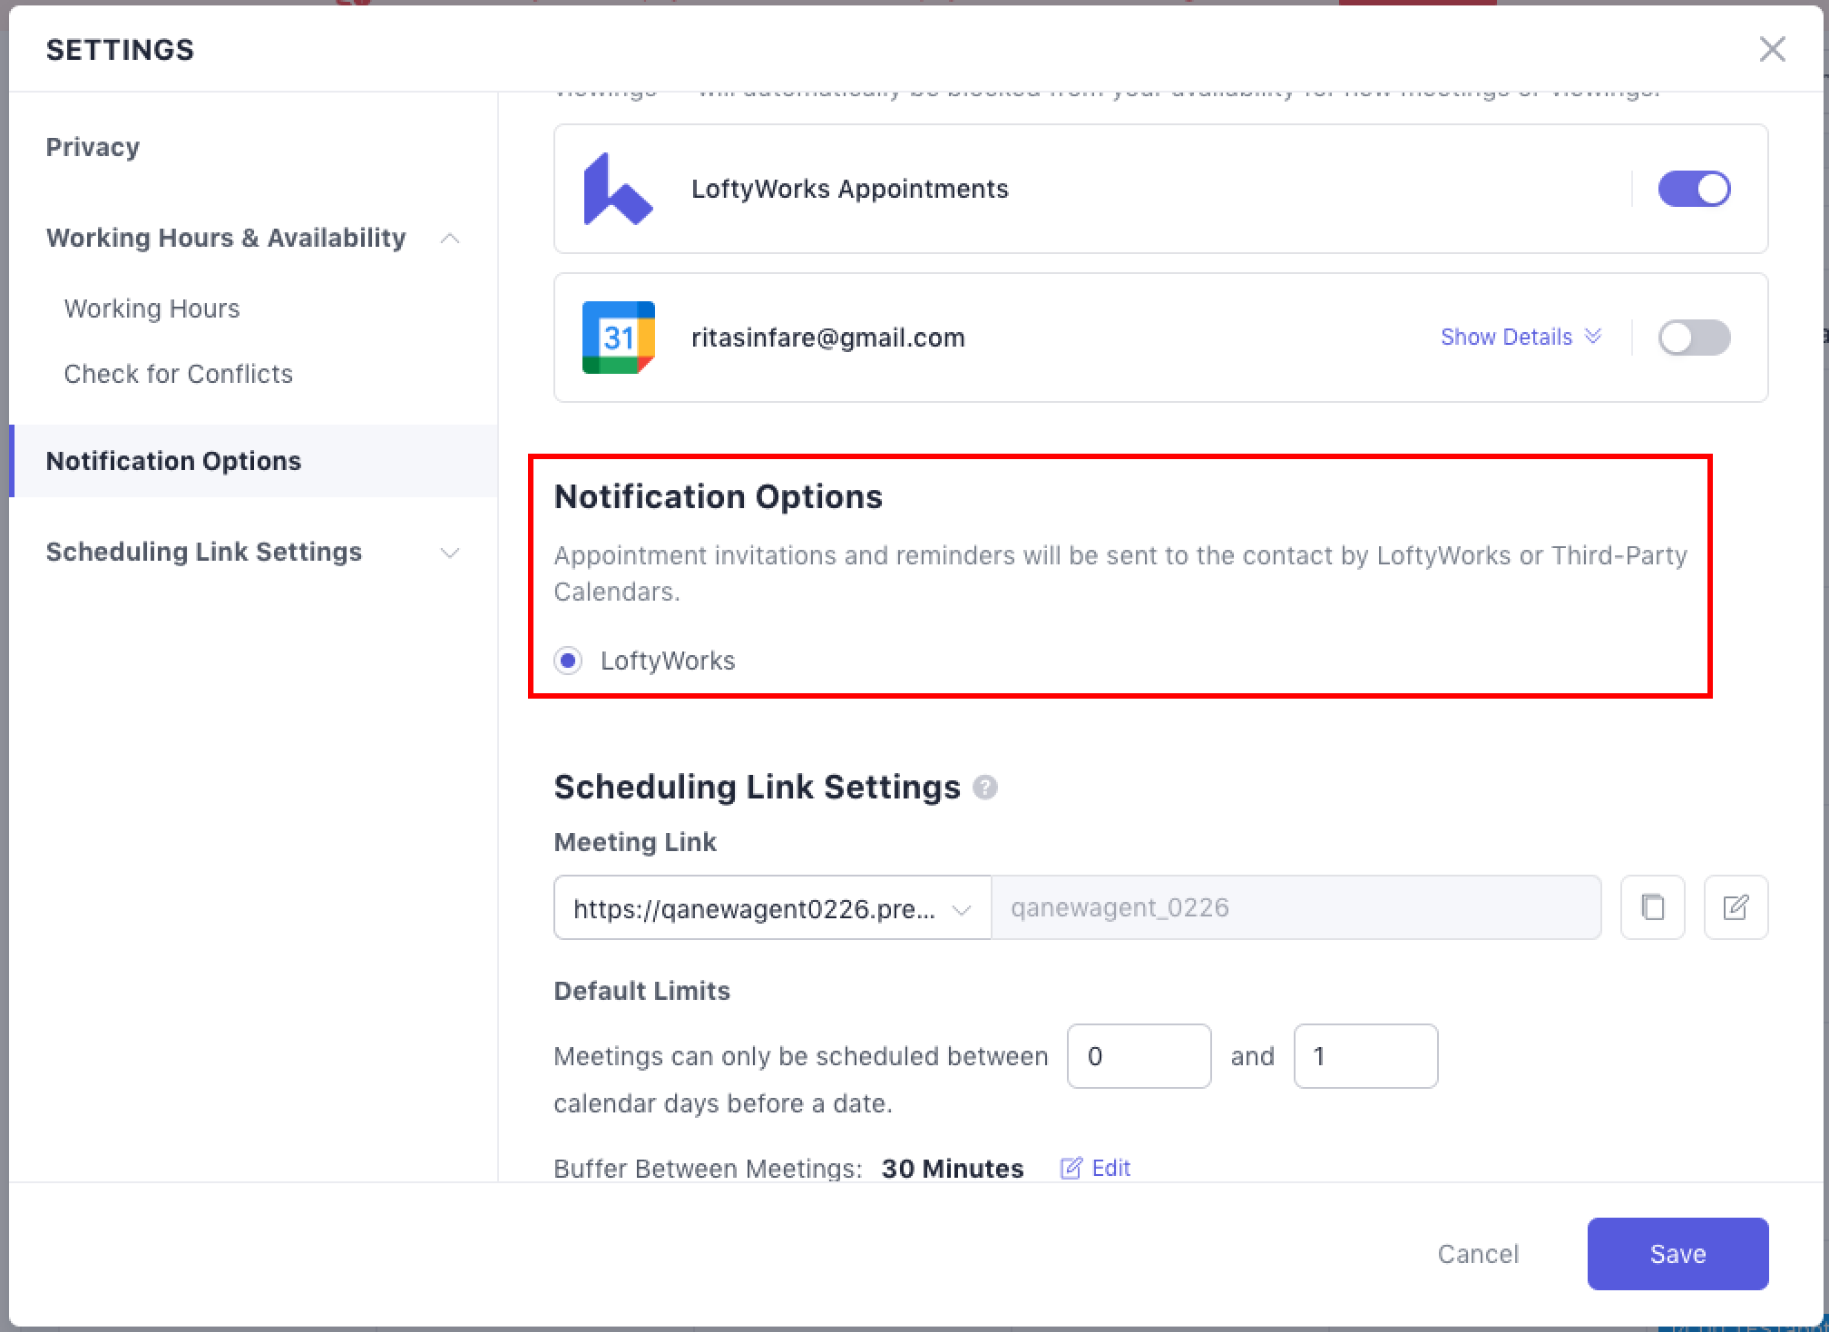Collapse Working Hours & Availability section
The width and height of the screenshot is (1829, 1332).
point(449,239)
